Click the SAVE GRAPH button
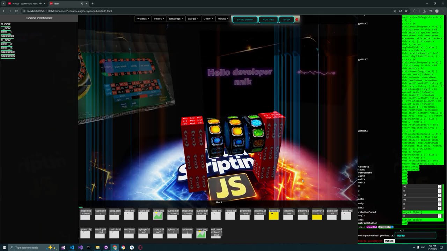 click(245, 20)
